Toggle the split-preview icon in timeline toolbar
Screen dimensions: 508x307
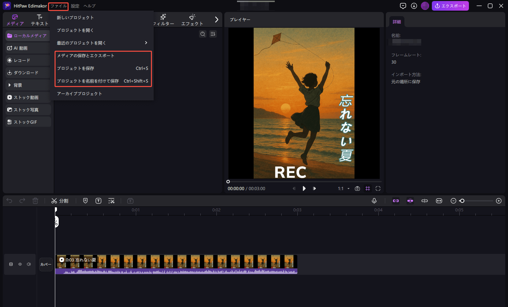click(x=425, y=201)
